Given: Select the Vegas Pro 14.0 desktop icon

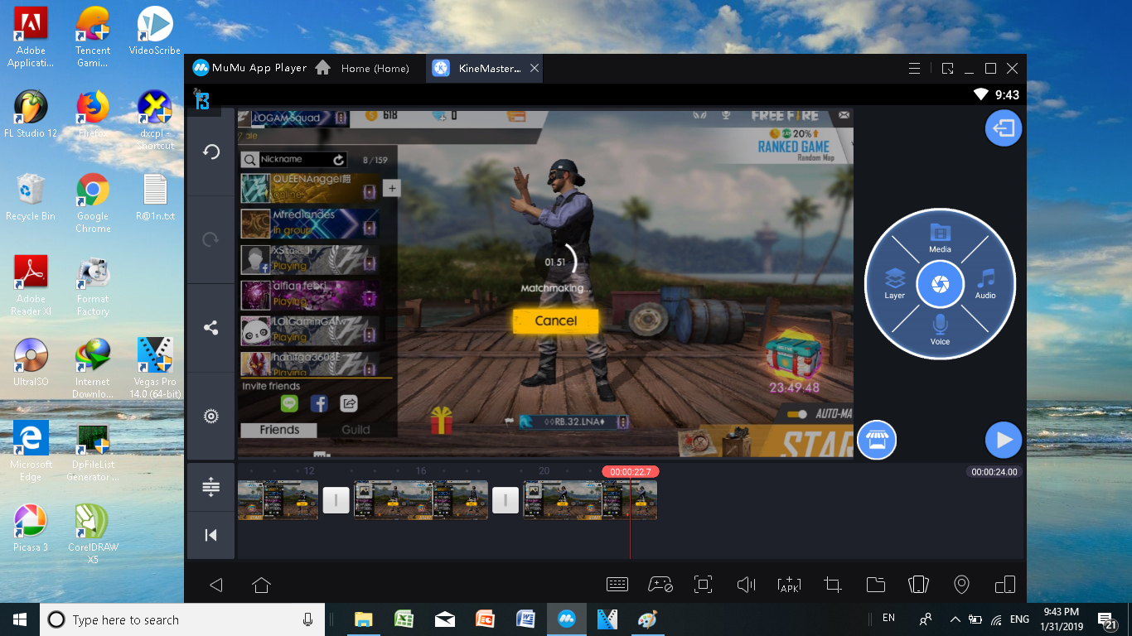Looking at the screenshot, I should (155, 369).
